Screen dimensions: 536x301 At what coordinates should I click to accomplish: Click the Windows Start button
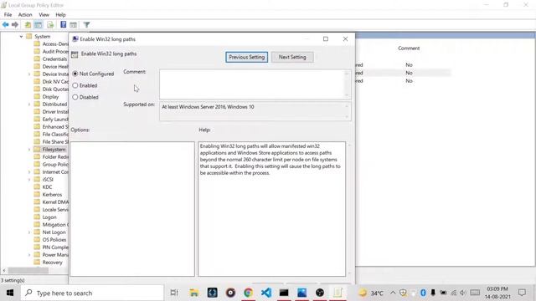pyautogui.click(x=10, y=293)
